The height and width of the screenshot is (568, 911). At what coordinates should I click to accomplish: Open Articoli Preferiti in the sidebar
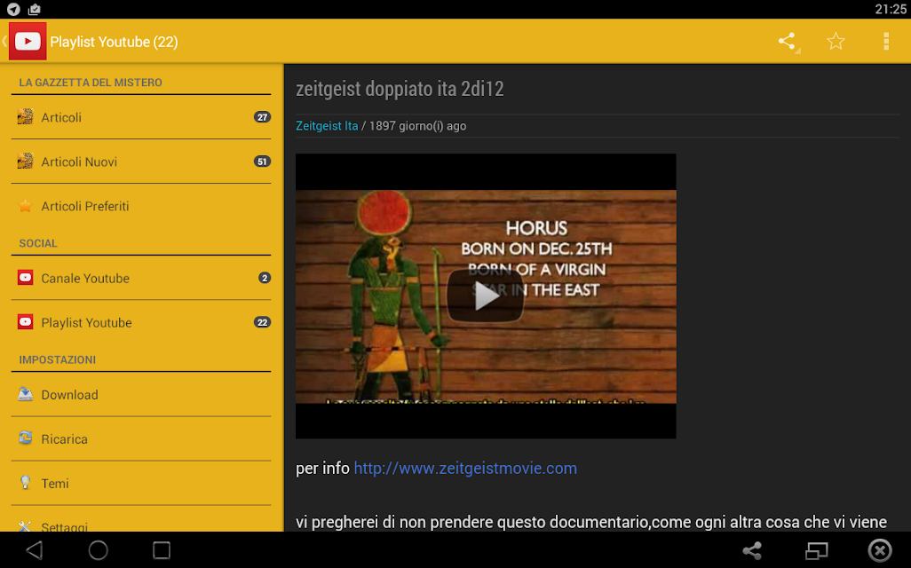click(141, 206)
